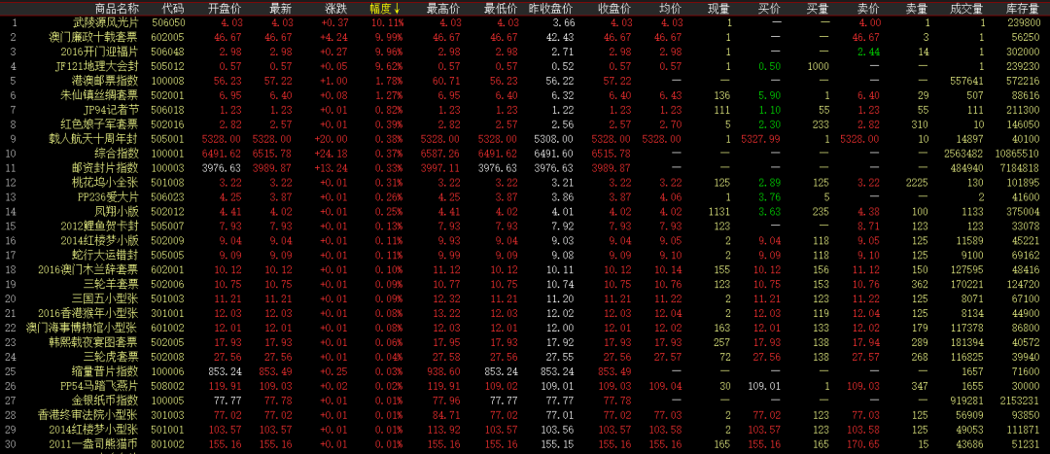Click the +24.18 change value

point(331,154)
